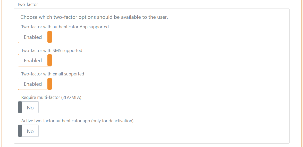Click the "Two-factor with authenticator App supported" label
Viewport: 303px width, 147px height.
pos(65,27)
